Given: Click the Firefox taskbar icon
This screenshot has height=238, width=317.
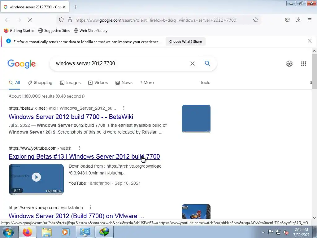Looking at the screenshot, I should point(28,232).
